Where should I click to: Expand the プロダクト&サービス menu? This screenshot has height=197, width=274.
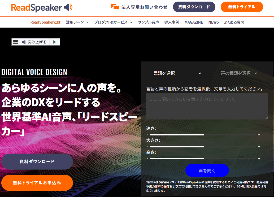(113, 22)
